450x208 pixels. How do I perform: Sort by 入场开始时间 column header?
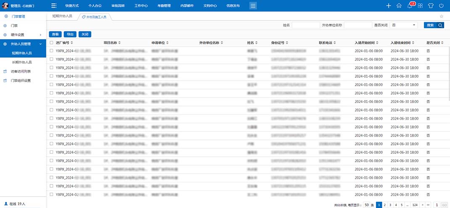click(369, 43)
